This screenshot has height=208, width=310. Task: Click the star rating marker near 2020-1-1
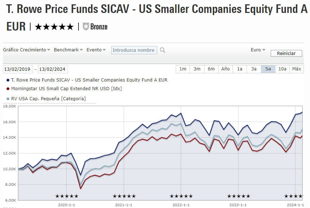pos(67,196)
